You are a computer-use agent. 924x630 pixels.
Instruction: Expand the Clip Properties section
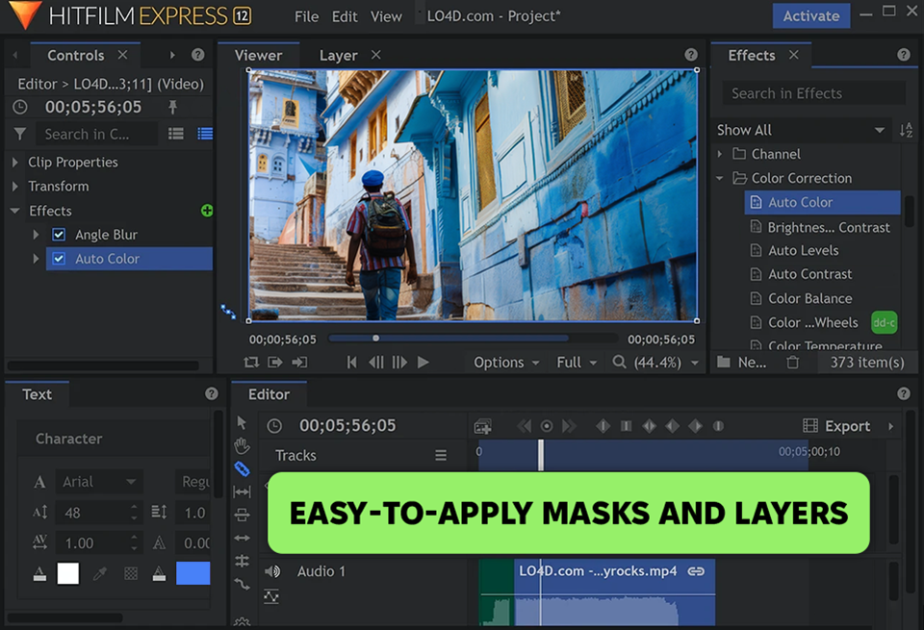point(15,163)
